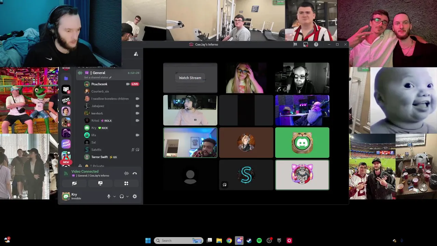Open Steam from taskbar

coord(249,241)
